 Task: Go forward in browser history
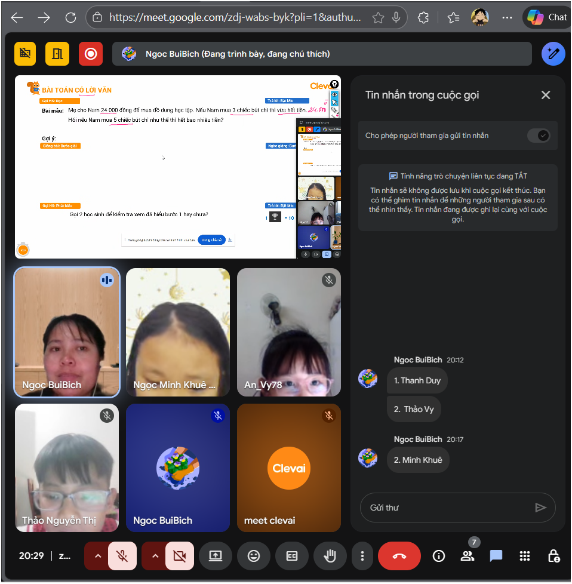coord(44,17)
